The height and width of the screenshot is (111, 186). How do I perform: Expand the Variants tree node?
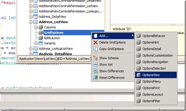(x=36, y=43)
